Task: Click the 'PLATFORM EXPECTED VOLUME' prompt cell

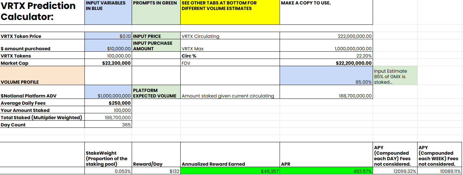Action: (156, 92)
